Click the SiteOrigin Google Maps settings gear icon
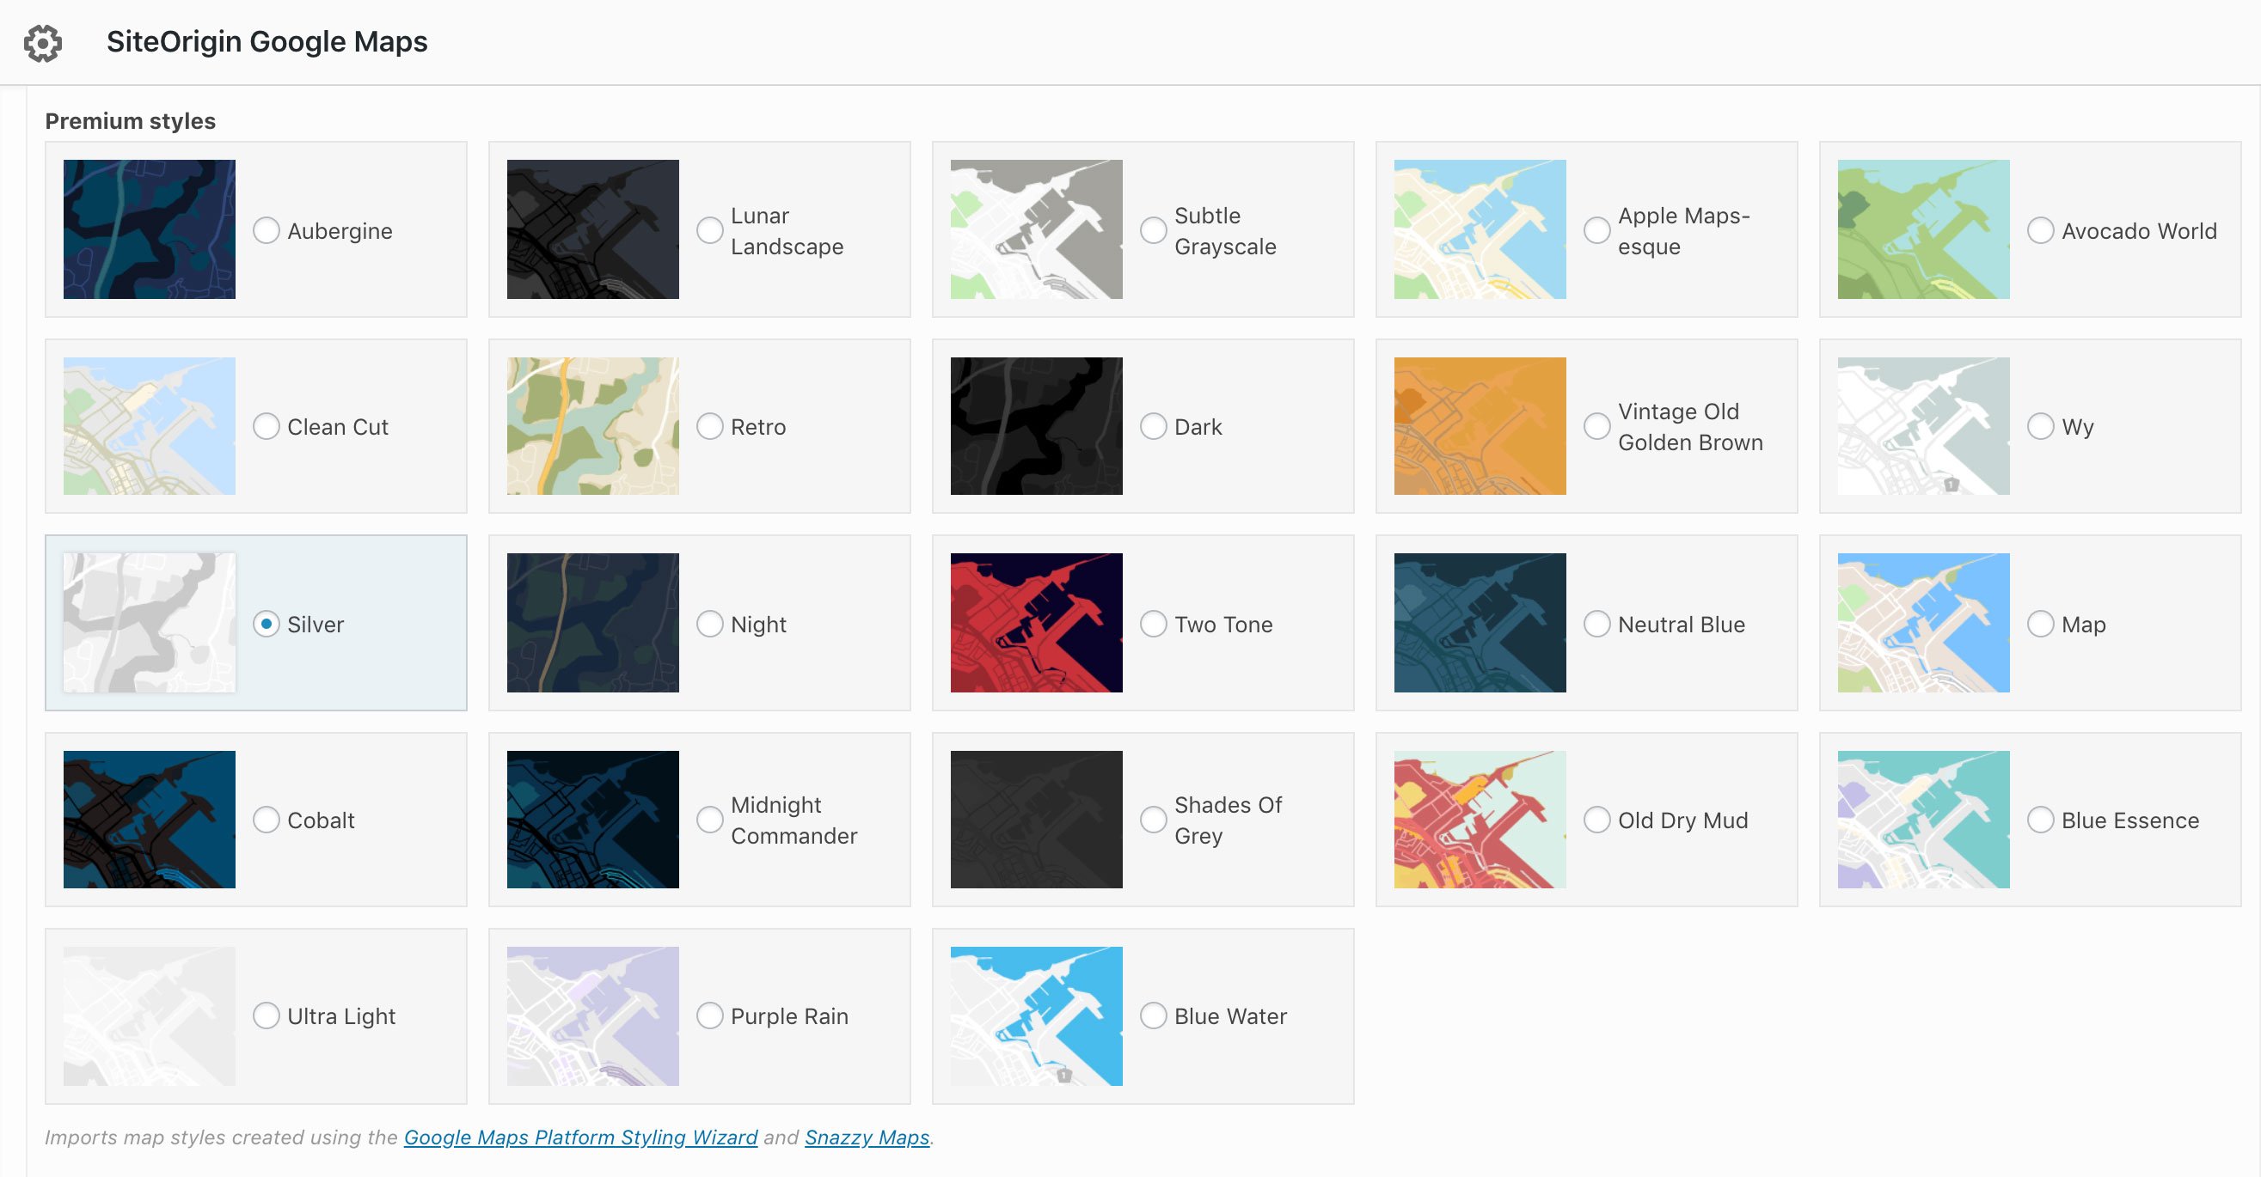The image size is (2261, 1177). click(x=40, y=40)
